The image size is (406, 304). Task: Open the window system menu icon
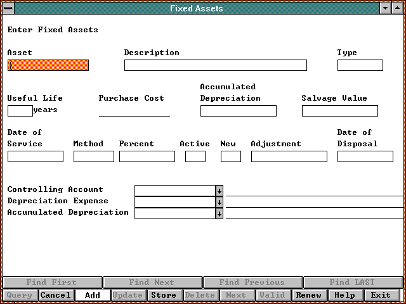point(8,8)
